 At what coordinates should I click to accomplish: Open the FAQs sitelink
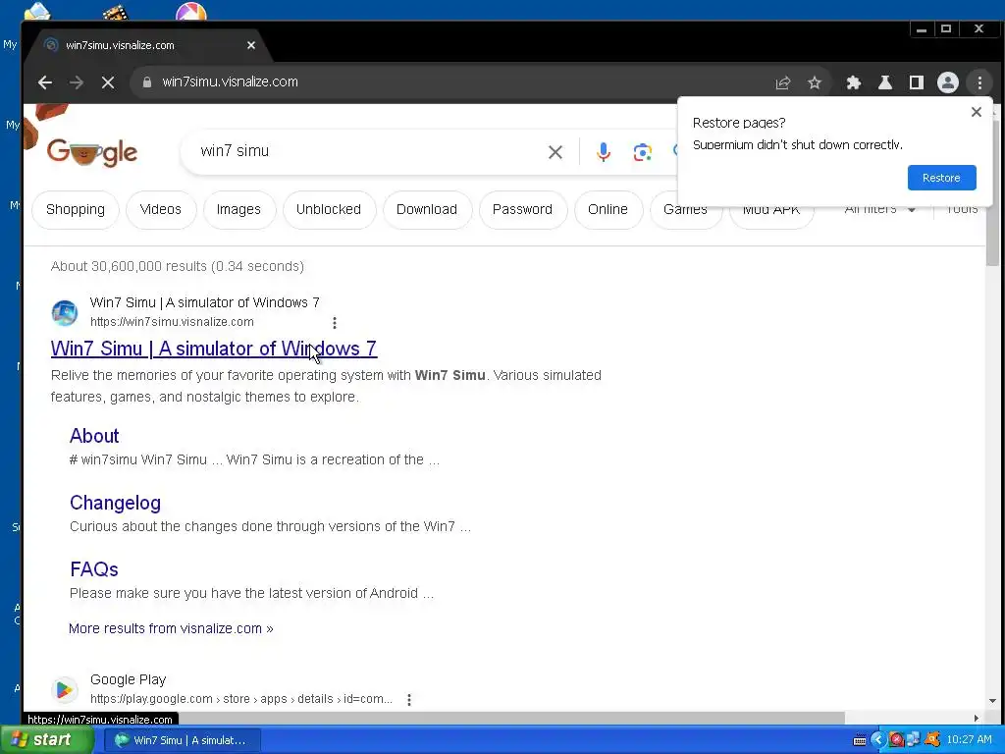point(93,569)
